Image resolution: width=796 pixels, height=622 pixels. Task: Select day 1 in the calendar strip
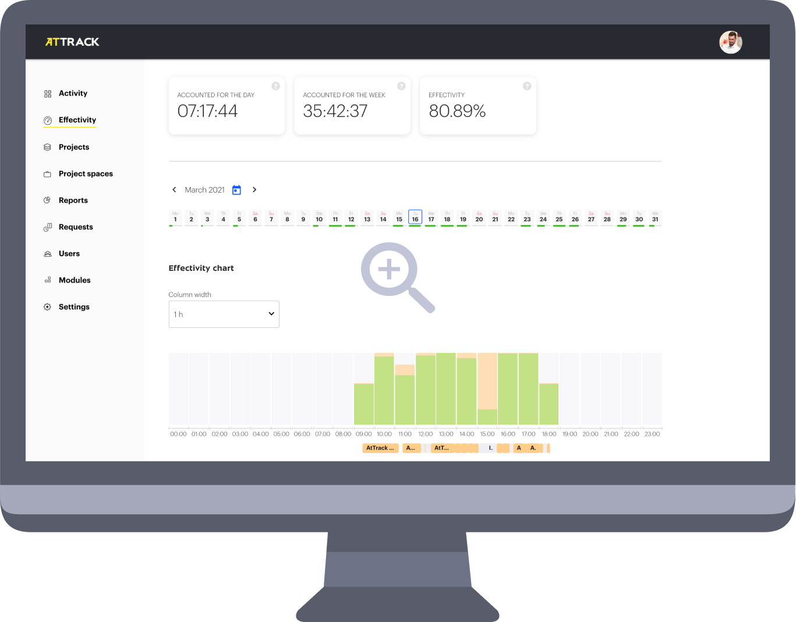click(x=175, y=217)
